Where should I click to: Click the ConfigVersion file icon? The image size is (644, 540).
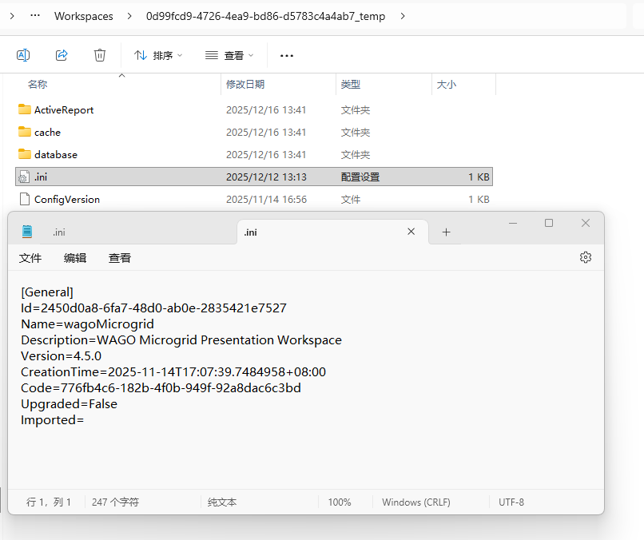24,199
